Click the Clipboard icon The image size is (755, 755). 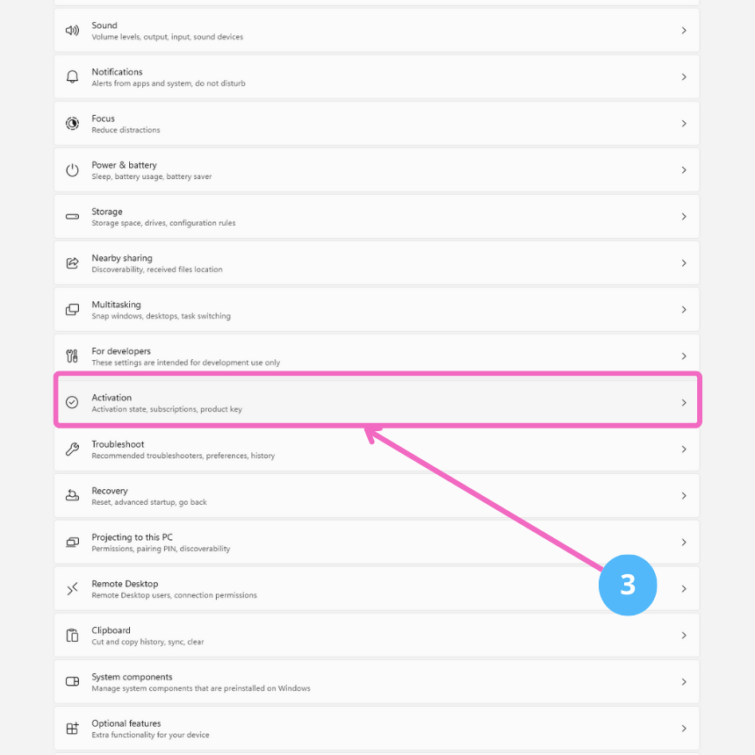click(x=72, y=636)
